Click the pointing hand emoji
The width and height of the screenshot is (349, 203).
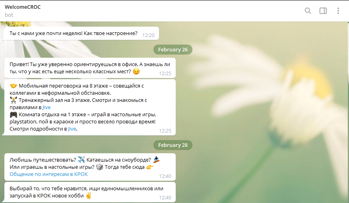(x=150, y=167)
